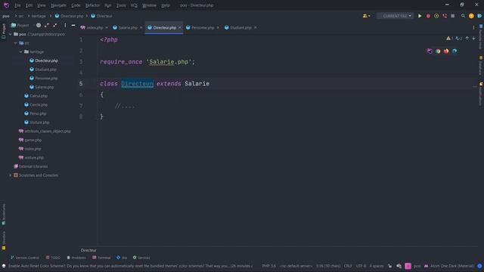This screenshot has width=484, height=272.
Task: Open page in PhpStorm built-in preview icon
Action: [430, 51]
